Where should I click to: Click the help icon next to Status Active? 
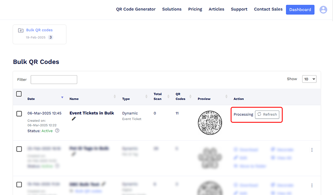[x=57, y=131]
